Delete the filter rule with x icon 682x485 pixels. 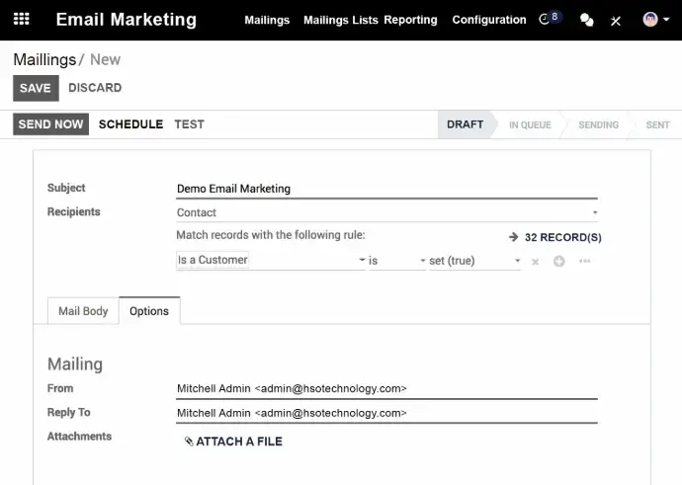[x=536, y=262]
